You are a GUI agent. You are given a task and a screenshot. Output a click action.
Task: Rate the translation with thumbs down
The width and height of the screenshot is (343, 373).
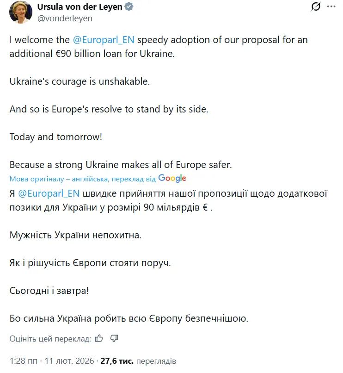point(114,338)
